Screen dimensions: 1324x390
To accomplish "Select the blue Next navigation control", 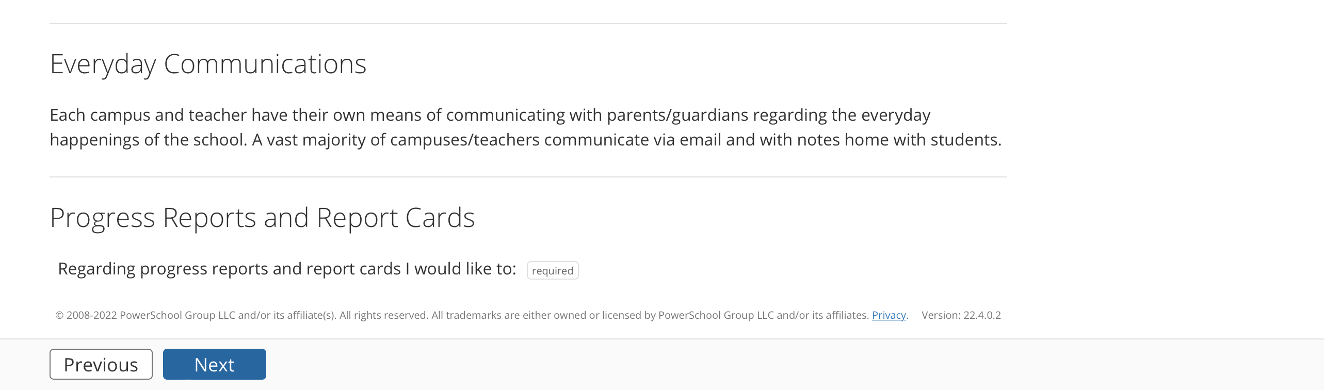I will click(x=214, y=364).
